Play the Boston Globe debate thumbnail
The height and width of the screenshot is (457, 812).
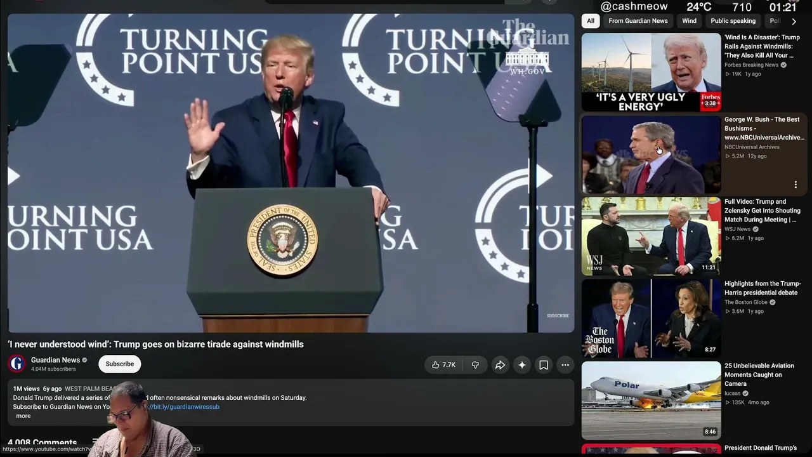coord(651,319)
